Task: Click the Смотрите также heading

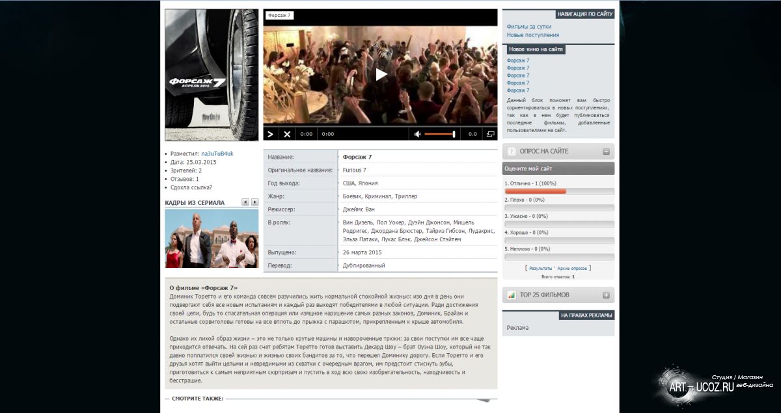Action: [x=198, y=399]
